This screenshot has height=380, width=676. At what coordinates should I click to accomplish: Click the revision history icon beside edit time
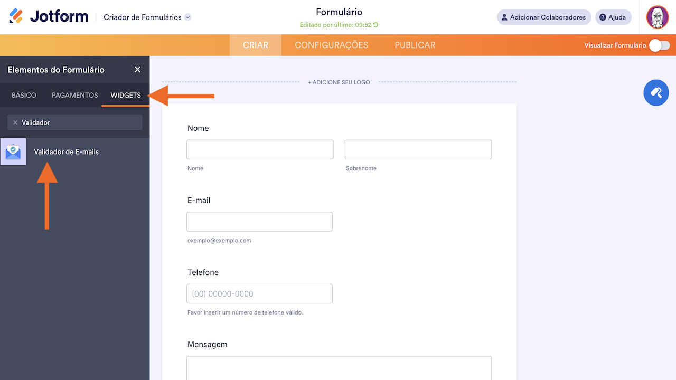pyautogui.click(x=376, y=25)
